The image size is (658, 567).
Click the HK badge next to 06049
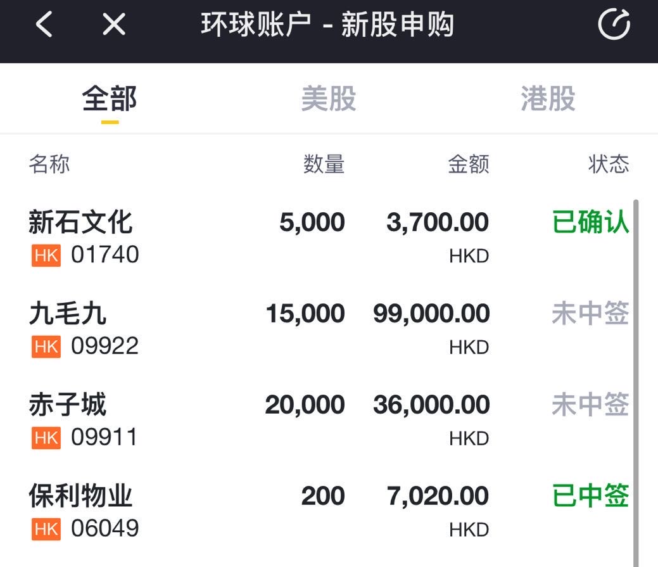(x=46, y=529)
